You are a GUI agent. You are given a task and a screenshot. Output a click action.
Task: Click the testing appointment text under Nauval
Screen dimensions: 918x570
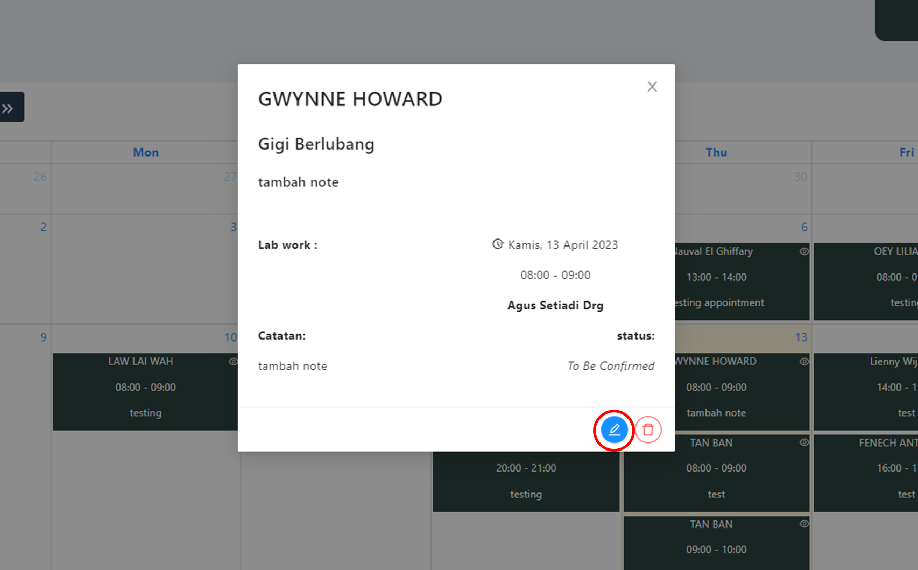(x=718, y=302)
